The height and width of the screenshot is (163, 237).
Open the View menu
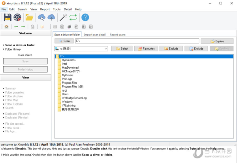click(x=34, y=9)
